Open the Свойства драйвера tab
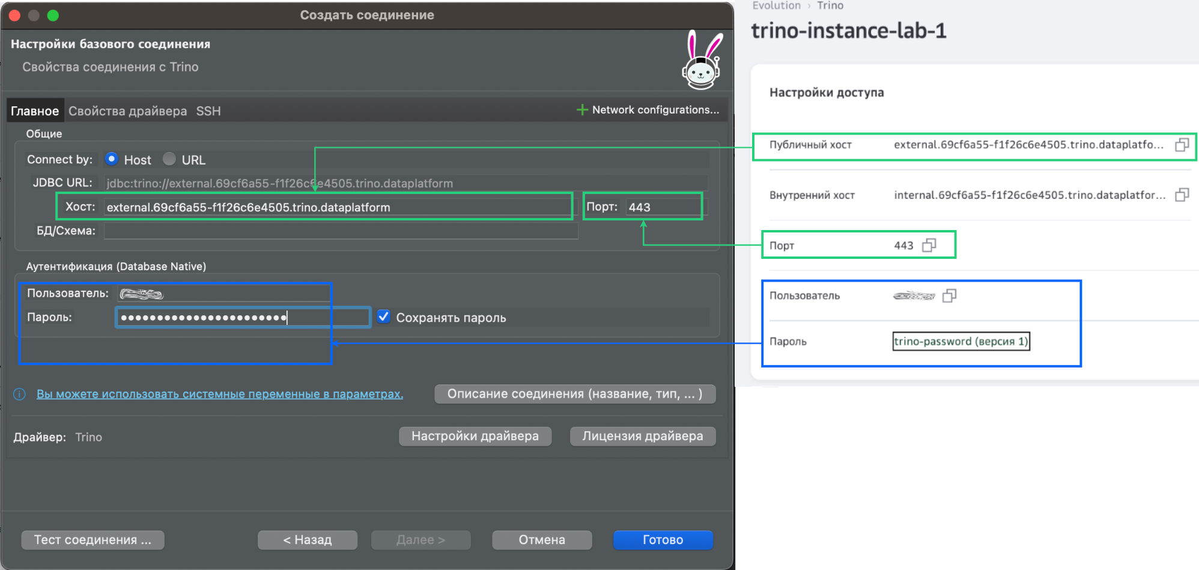Screen dimensions: 1199x570 point(127,111)
